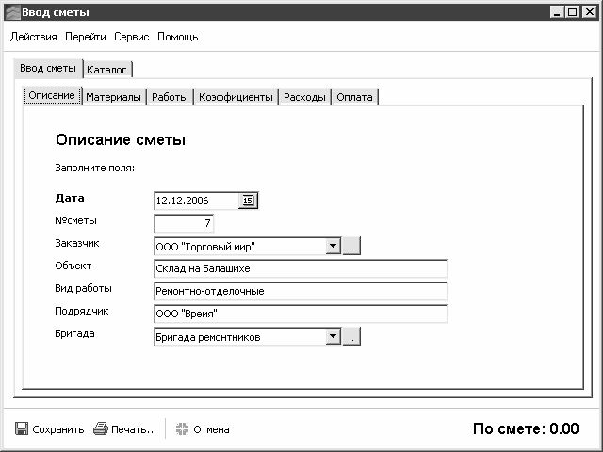The image size is (603, 452).
Task: Switch to the Работы subtab
Action: tap(170, 97)
